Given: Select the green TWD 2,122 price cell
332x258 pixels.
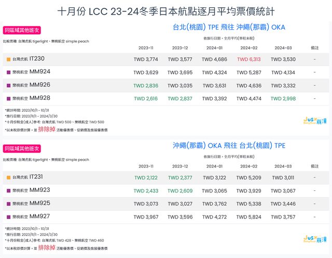Looking at the screenshot, I should pos(146,178).
